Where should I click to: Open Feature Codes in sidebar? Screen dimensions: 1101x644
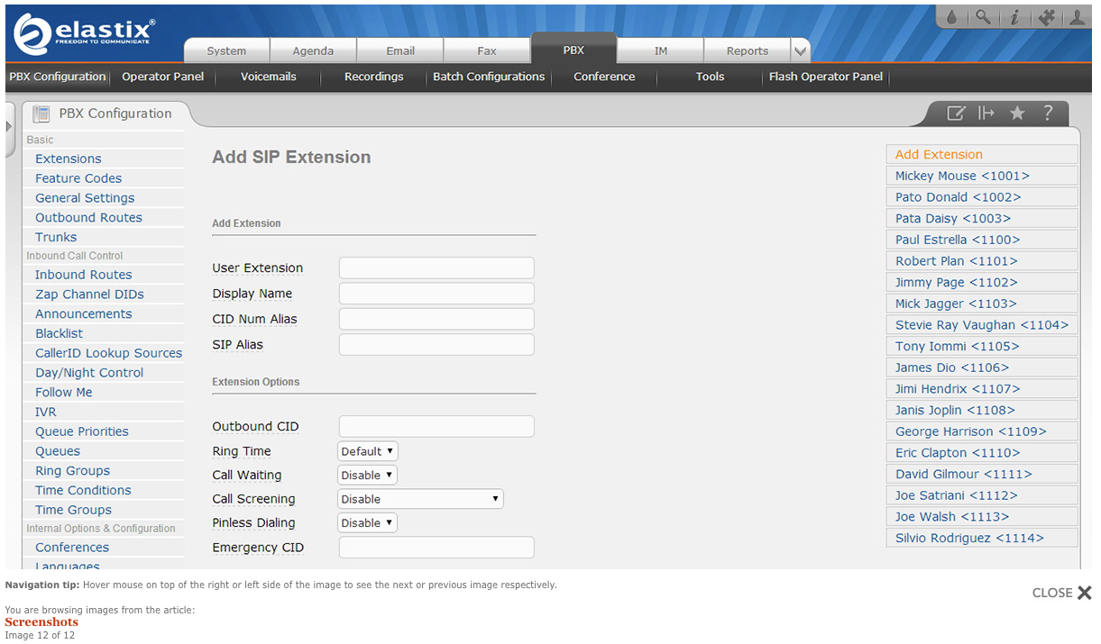78,178
